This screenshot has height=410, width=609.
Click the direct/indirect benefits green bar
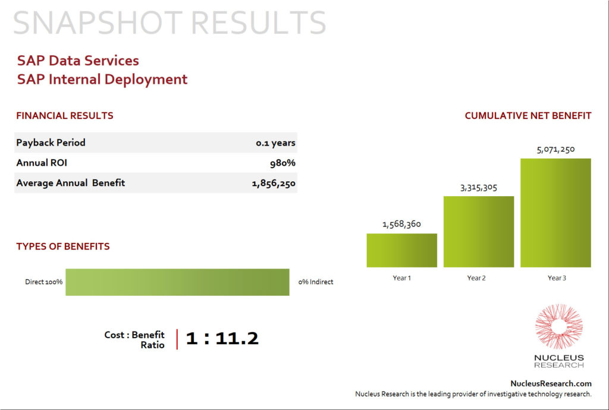177,282
